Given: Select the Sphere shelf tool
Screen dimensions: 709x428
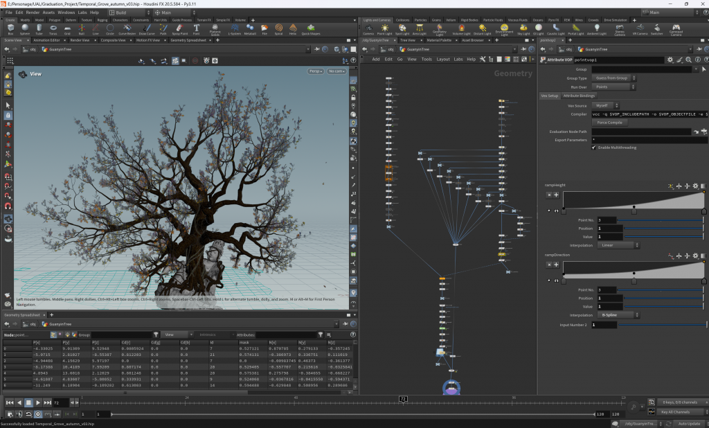Looking at the screenshot, I should coord(25,29).
